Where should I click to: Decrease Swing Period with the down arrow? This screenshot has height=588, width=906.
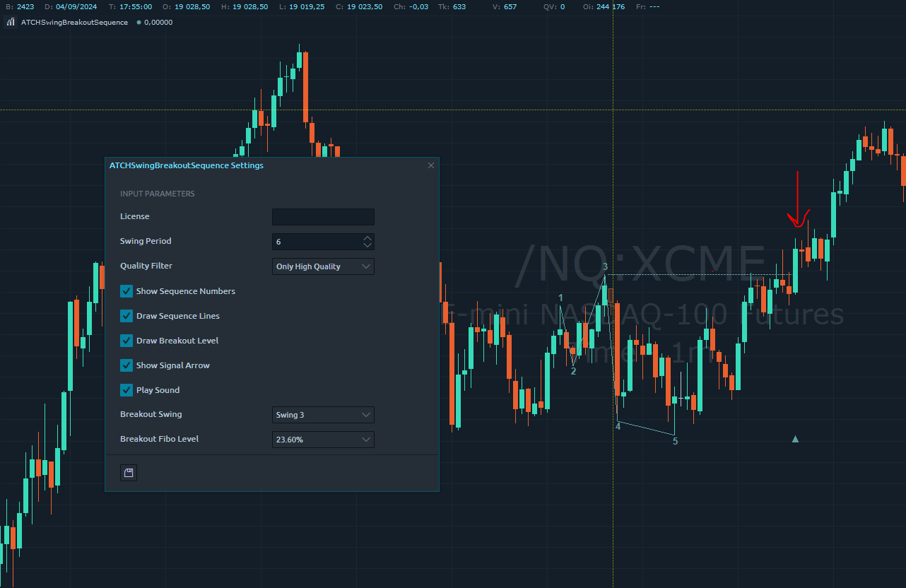367,245
